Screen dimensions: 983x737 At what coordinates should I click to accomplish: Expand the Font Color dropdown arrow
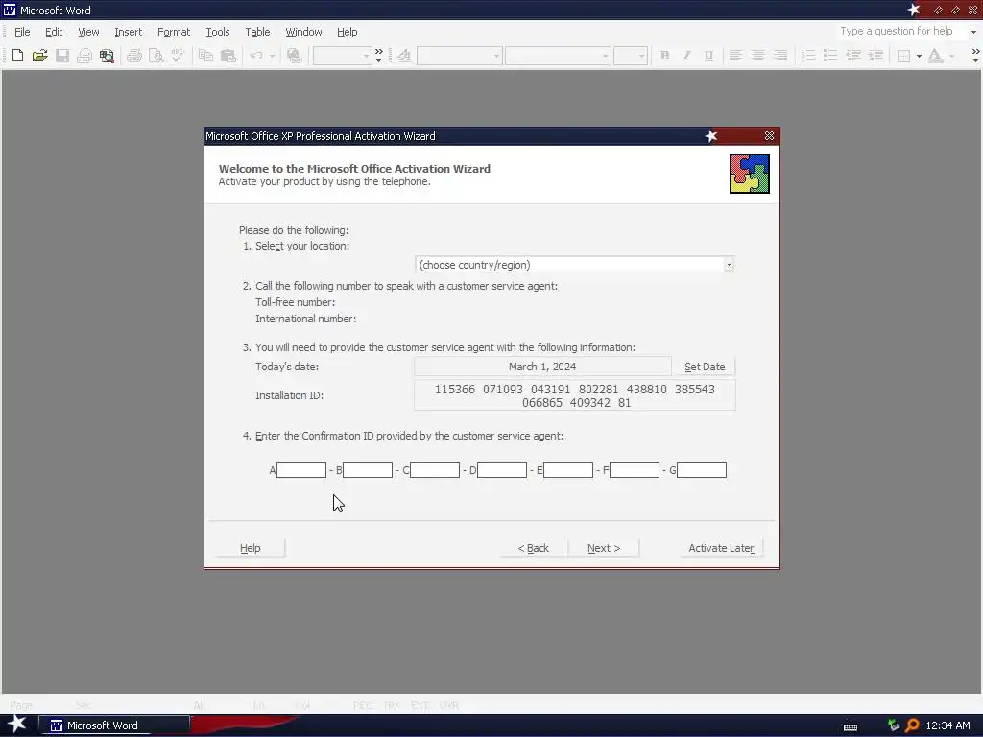951,56
